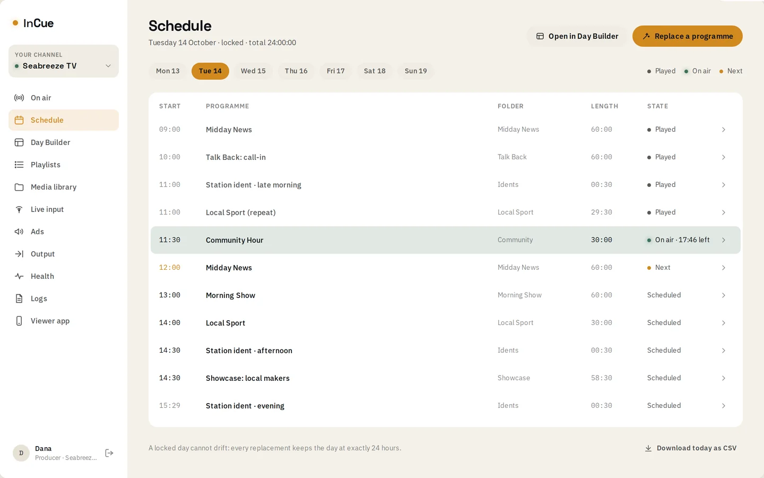764x478 pixels.
Task: Click Station ident · afternoon programme name
Action: [249, 351]
